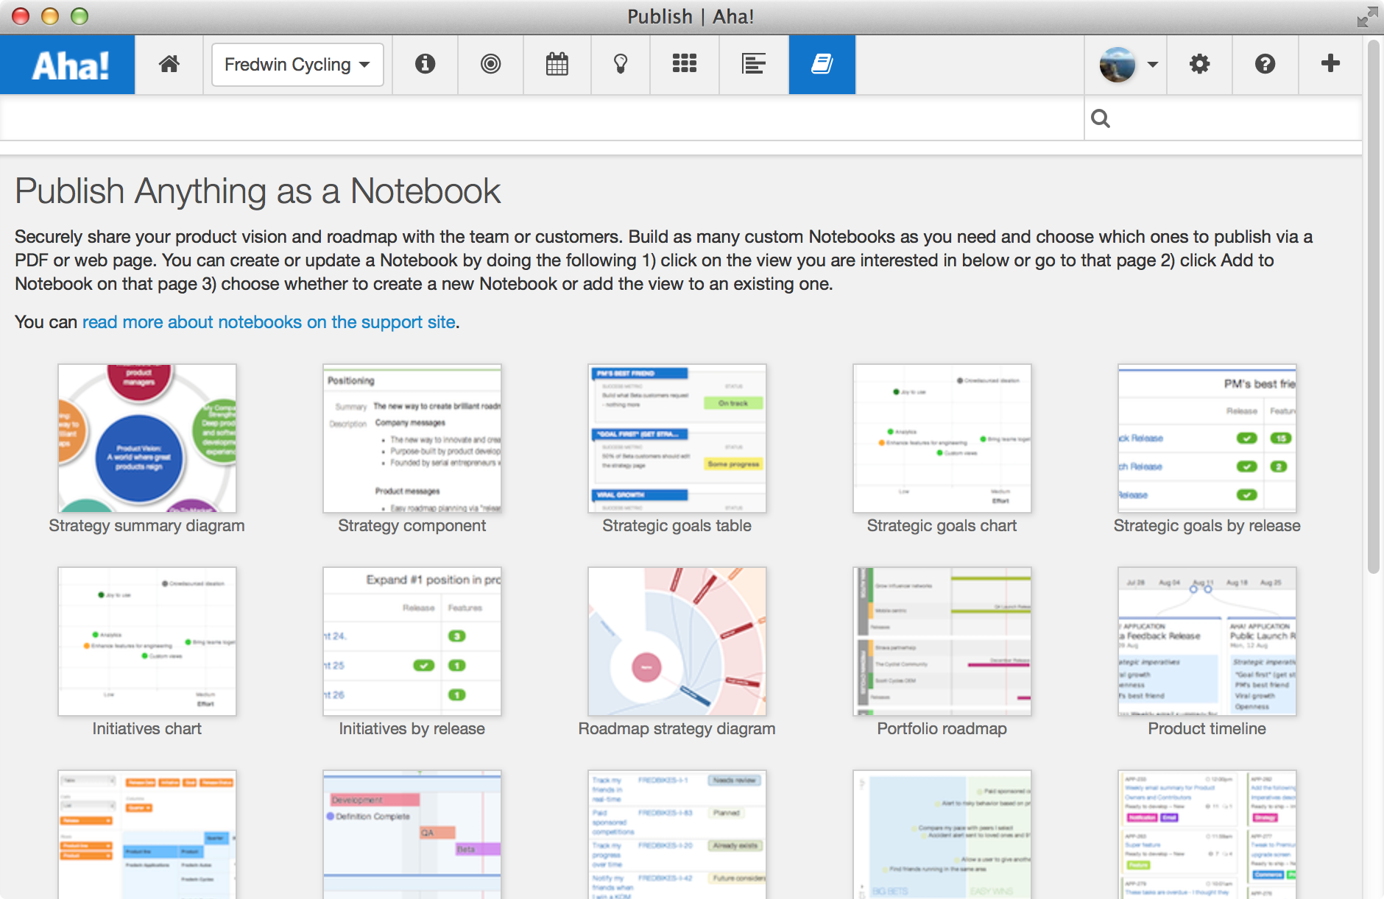Open the Strategic goals chart thumbnail
This screenshot has height=899, width=1384.
(x=942, y=438)
